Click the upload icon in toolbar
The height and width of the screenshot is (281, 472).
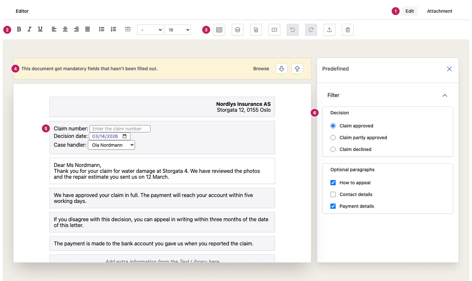pyautogui.click(x=329, y=30)
